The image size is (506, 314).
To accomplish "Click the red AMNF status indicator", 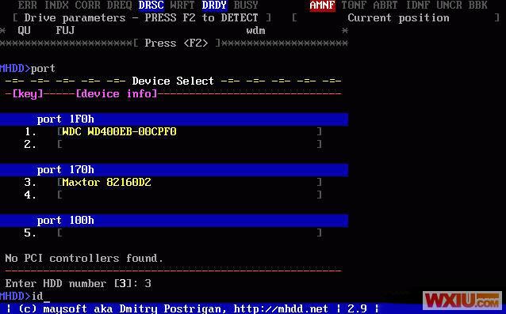I will pos(322,6).
